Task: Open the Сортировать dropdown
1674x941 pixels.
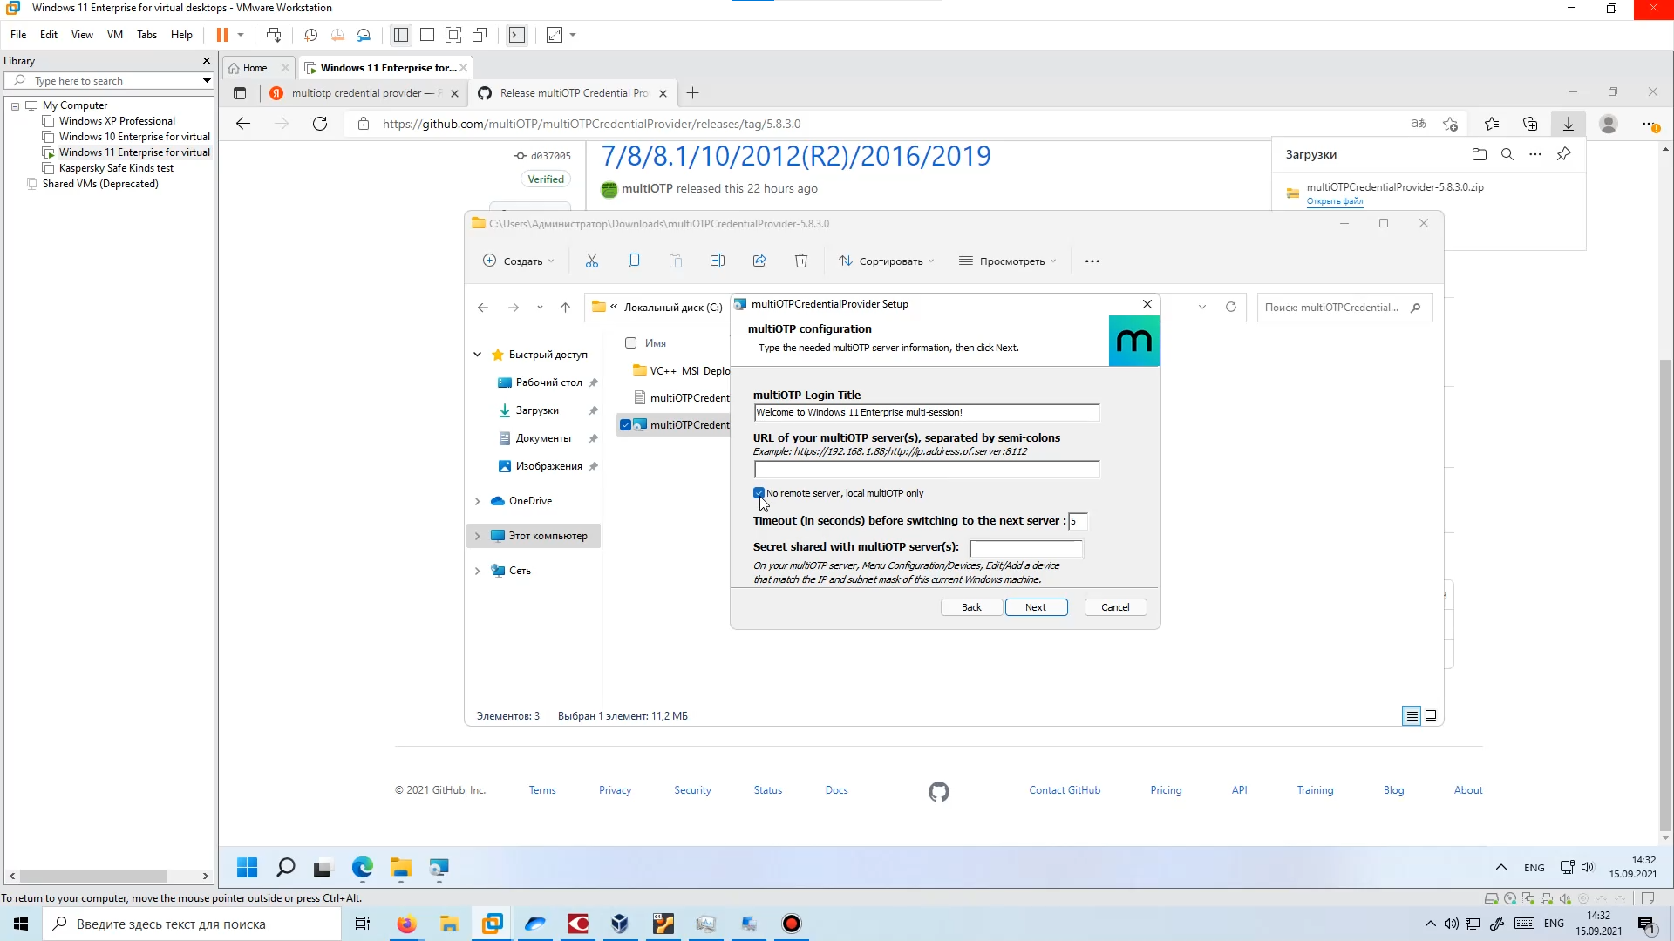Action: [x=886, y=261]
